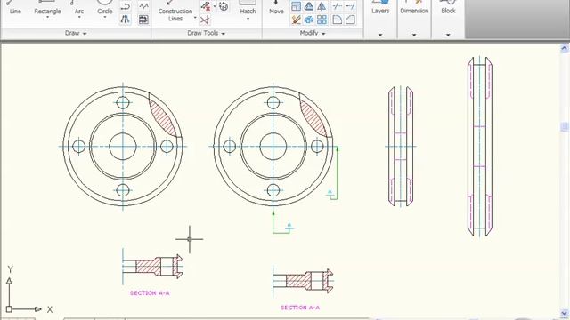Screen dimensions: 570x320
Task: Select the Move tool
Action: point(276,8)
